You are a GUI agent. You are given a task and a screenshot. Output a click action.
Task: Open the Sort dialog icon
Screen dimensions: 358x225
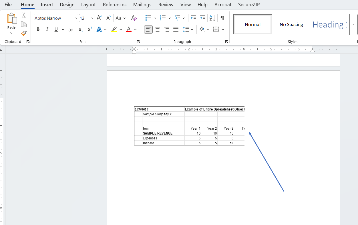212,18
